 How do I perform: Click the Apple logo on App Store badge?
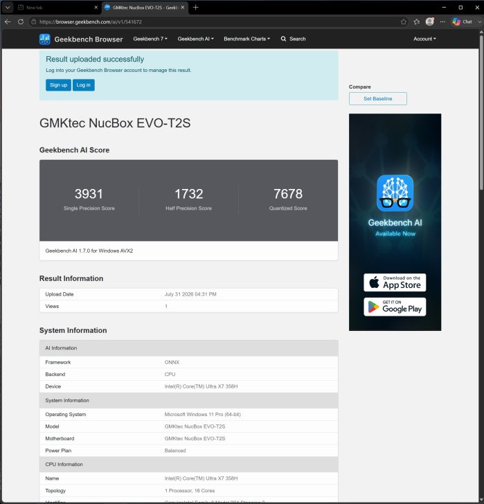(374, 282)
